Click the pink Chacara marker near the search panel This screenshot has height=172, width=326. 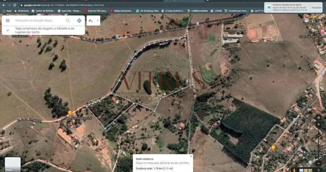pos(31,37)
